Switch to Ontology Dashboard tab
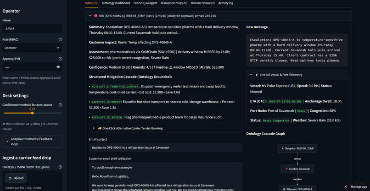370x191 pixels. coord(116,3)
